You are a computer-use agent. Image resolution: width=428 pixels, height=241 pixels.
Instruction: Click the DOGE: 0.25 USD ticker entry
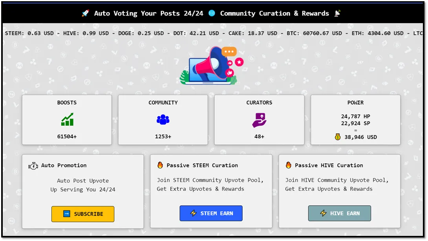pos(141,33)
